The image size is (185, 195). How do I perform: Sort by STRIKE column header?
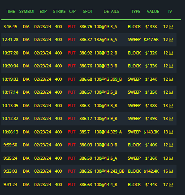[x=59, y=12]
